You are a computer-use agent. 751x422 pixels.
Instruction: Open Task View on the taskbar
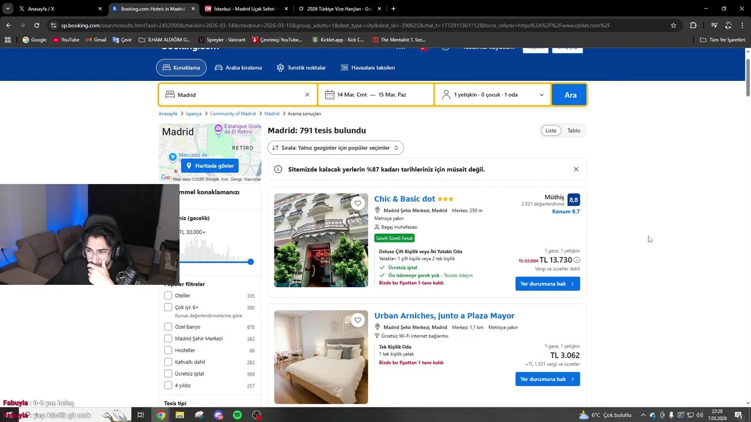click(141, 415)
